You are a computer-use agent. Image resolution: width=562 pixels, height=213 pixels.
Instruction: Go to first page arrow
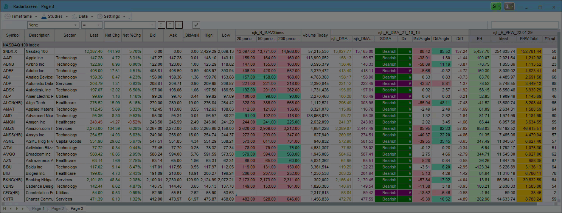tap(5, 208)
